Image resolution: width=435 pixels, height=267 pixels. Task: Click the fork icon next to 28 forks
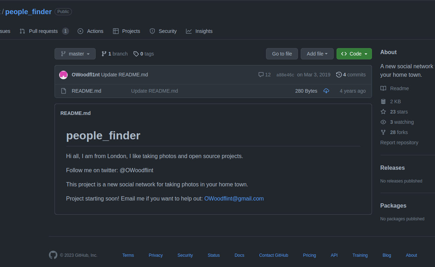click(x=383, y=132)
